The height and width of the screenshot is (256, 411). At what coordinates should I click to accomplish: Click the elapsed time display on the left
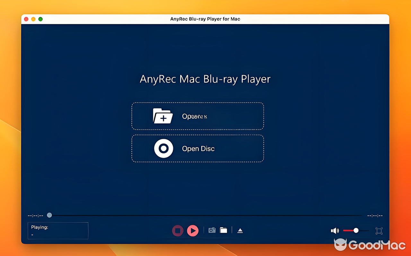click(35, 215)
